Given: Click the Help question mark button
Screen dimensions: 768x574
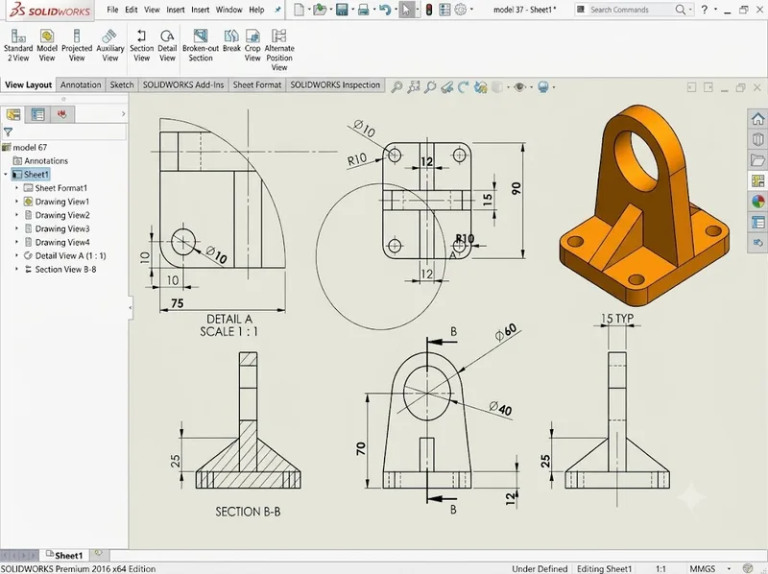Looking at the screenshot, I should pyautogui.click(x=705, y=10).
